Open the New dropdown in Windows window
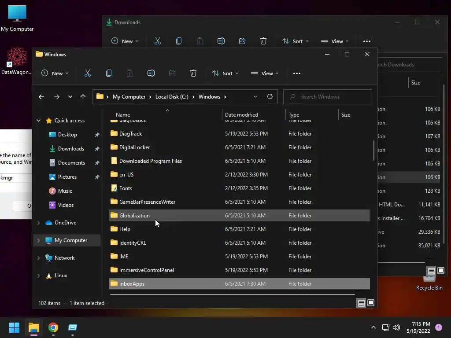 coord(55,73)
